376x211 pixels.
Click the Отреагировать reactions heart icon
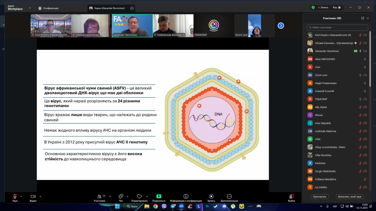(x=140, y=196)
